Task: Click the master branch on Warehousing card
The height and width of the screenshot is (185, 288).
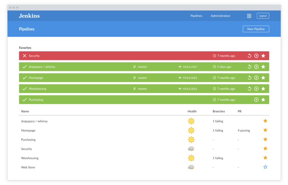Action: click(x=143, y=89)
